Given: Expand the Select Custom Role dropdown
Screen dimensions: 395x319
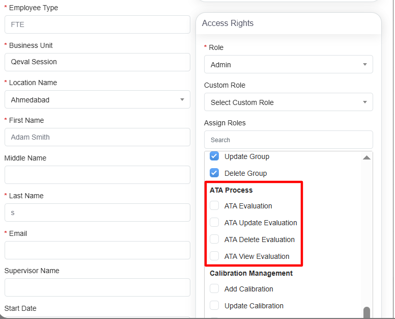Looking at the screenshot, I should point(288,102).
